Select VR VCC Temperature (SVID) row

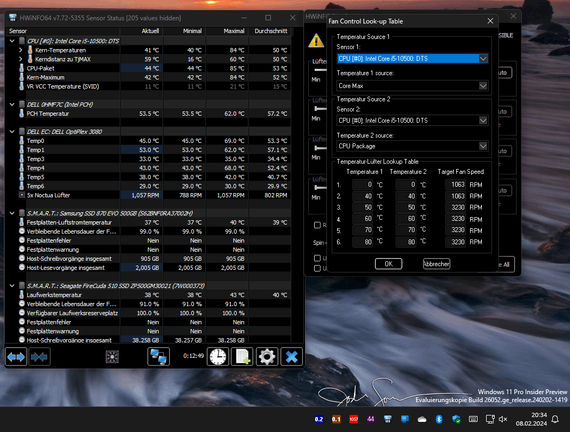(x=148, y=86)
